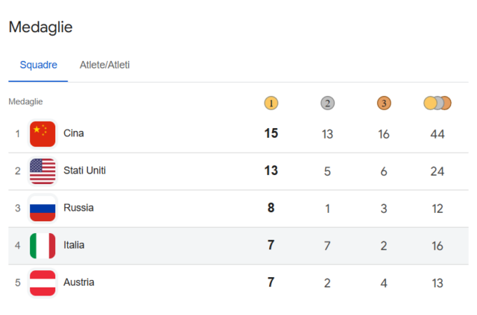Click Stati Uniti's total of 24

pos(437,171)
